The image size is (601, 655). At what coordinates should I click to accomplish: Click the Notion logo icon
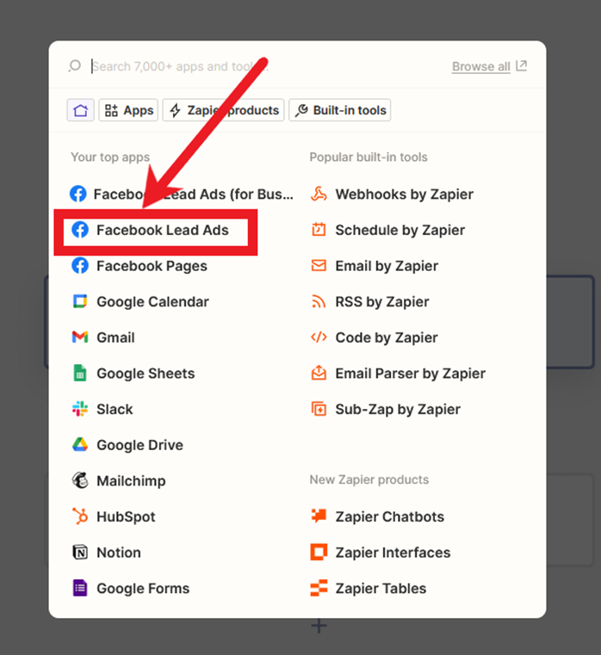(x=80, y=553)
